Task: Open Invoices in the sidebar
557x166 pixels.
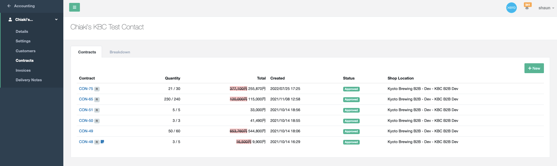Action: (23, 70)
